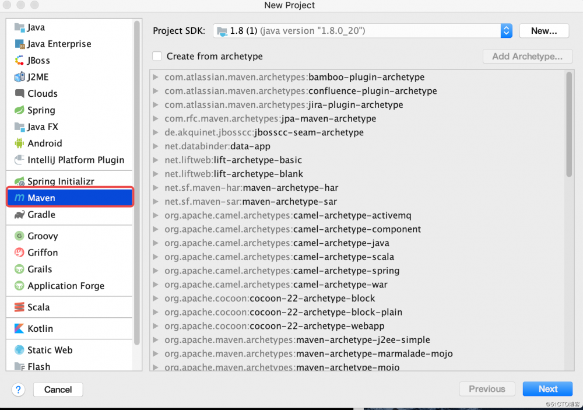The image size is (583, 410).
Task: Select the Android robot icon
Action: click(19, 143)
